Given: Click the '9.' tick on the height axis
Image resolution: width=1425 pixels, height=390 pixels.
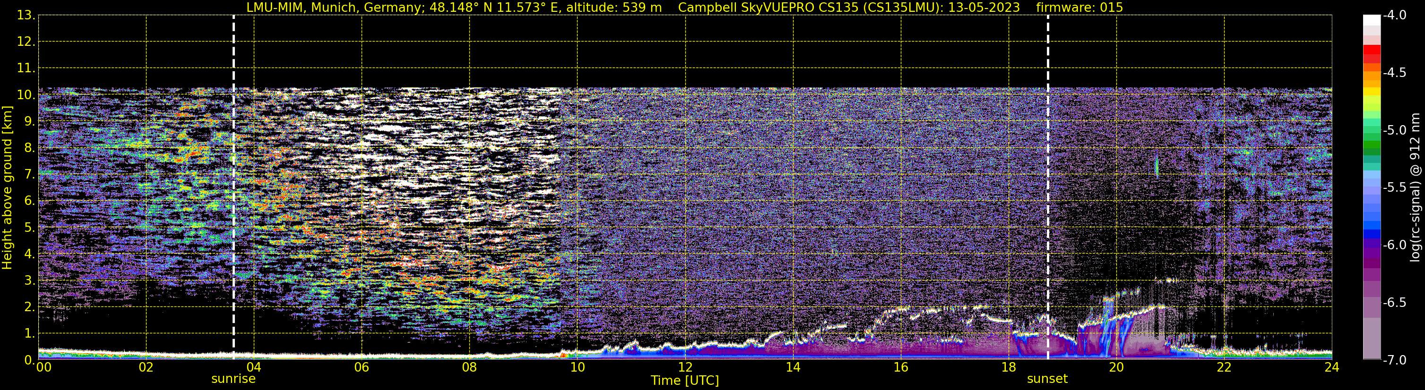Looking at the screenshot, I should [x=29, y=121].
